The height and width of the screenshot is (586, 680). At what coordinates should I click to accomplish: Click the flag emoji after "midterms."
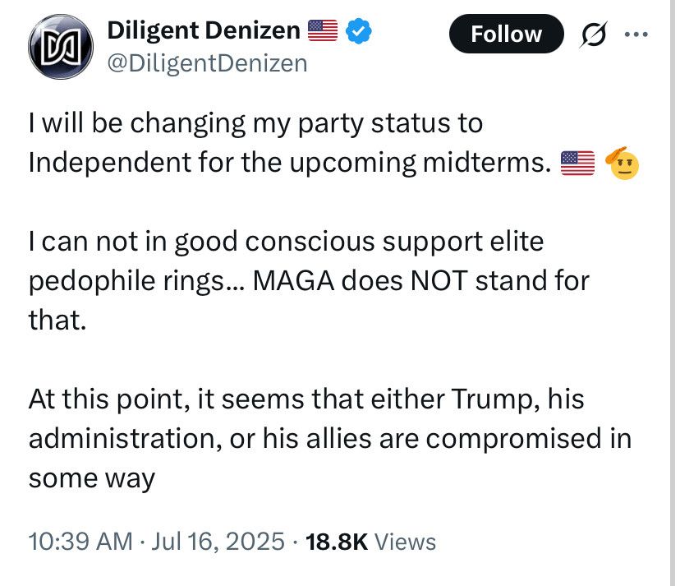(577, 163)
